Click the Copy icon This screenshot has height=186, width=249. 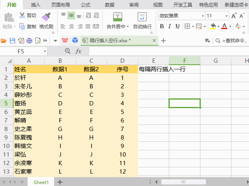[x=22, y=26]
